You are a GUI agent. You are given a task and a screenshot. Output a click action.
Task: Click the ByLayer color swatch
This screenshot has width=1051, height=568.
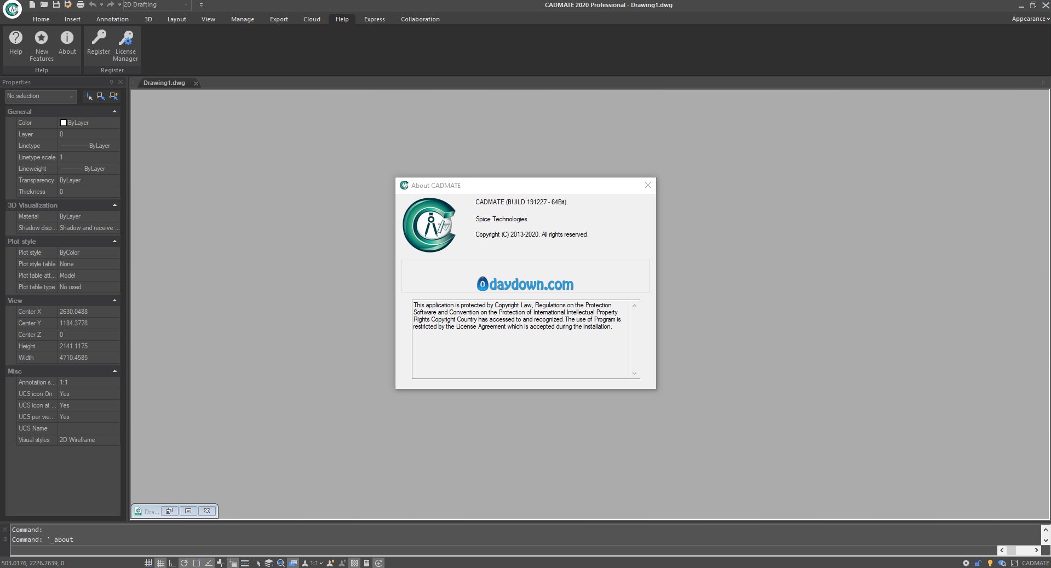click(x=63, y=123)
